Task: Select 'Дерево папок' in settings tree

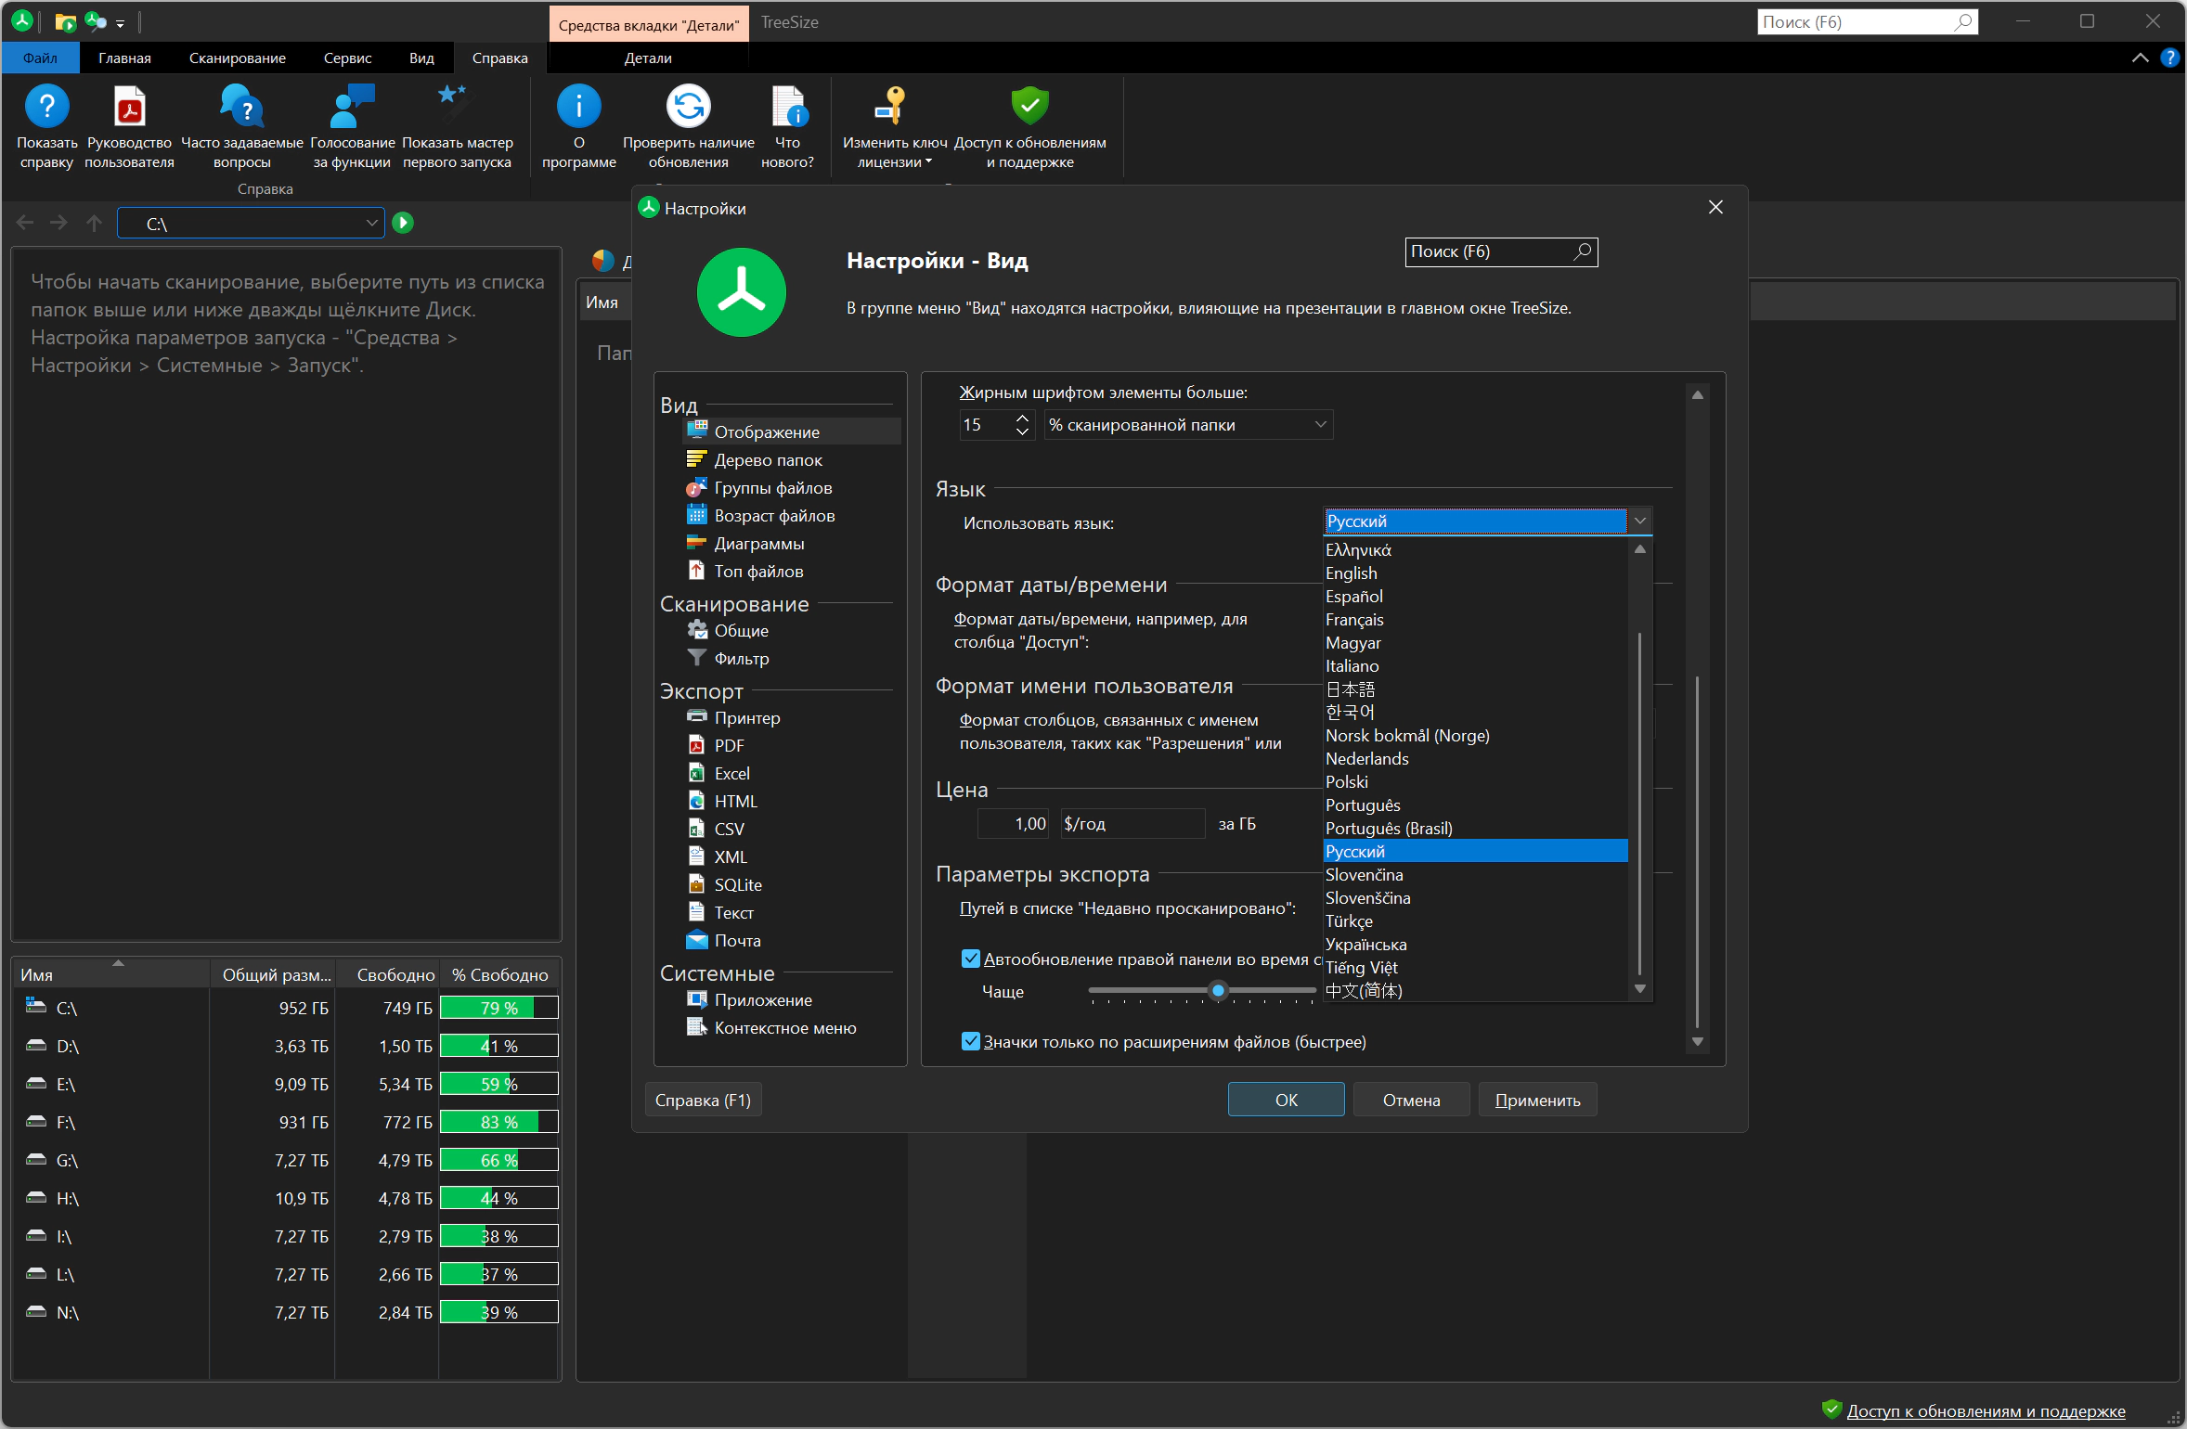Action: (768, 460)
